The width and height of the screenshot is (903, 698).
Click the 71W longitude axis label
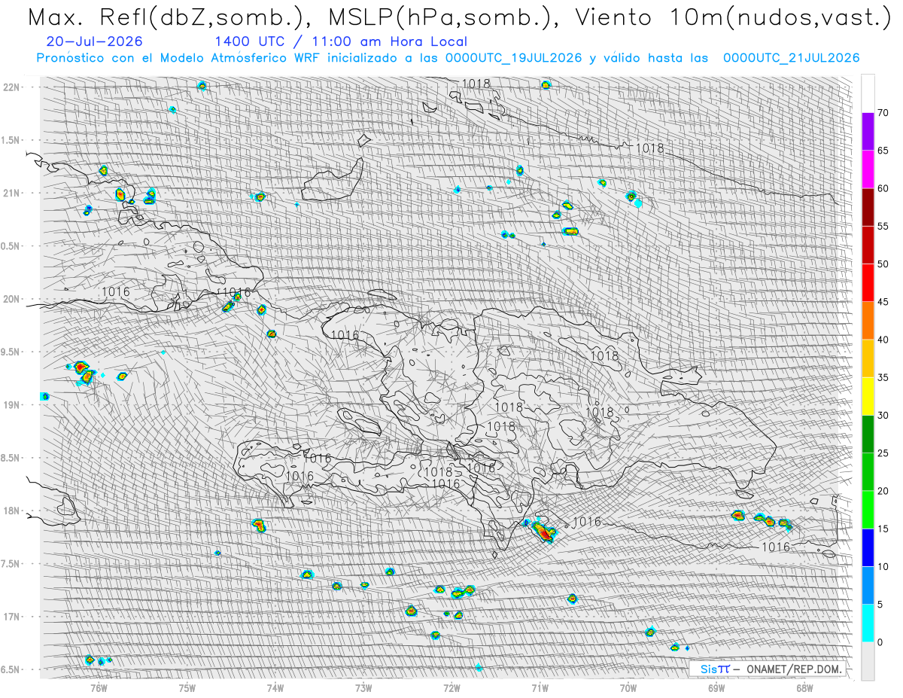[540, 687]
